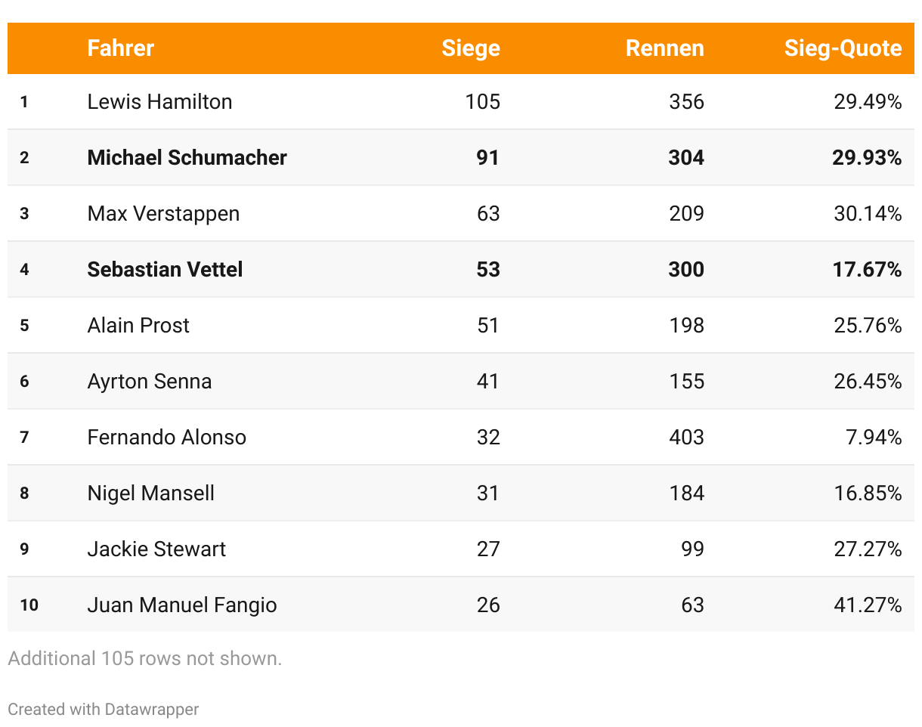Select the Lewis Hamilton name cell
922x727 pixels.
pyautogui.click(x=159, y=102)
